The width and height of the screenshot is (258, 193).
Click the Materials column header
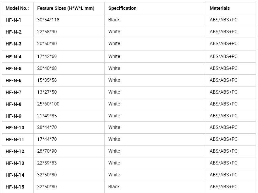coord(220,8)
